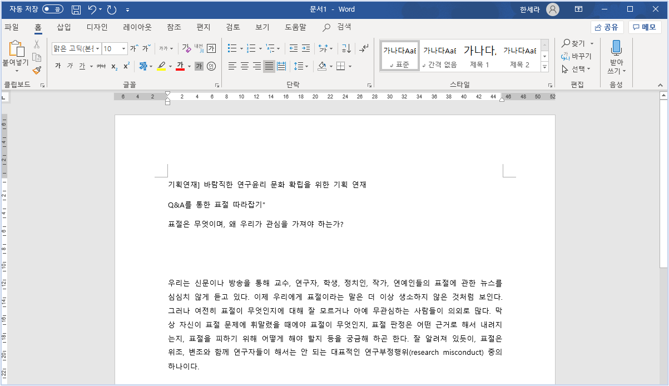Click the Superscript x² icon

(126, 66)
